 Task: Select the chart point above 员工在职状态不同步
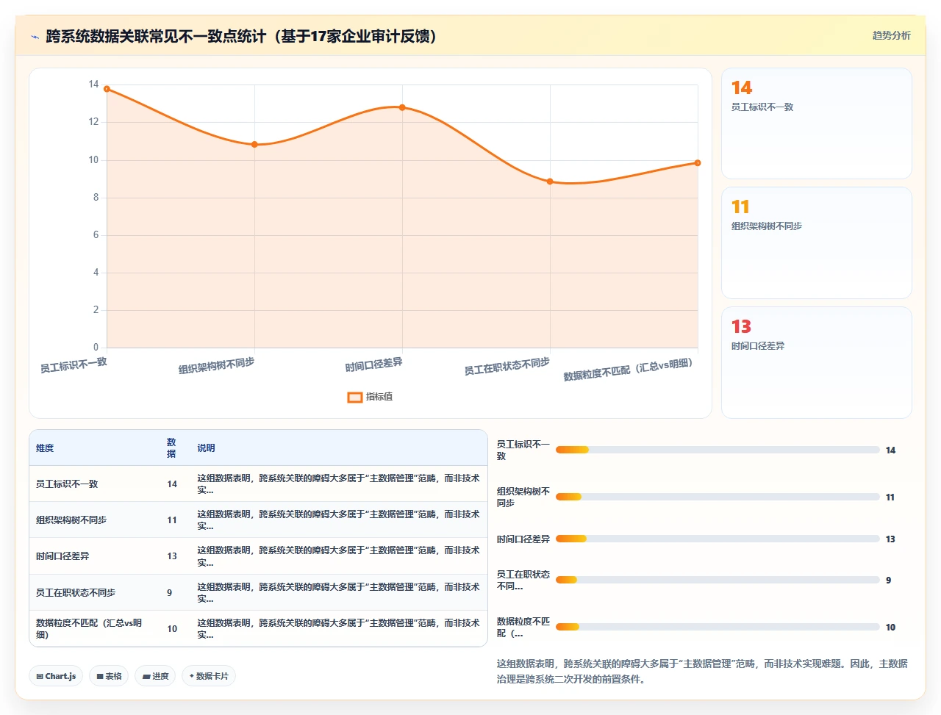point(550,182)
